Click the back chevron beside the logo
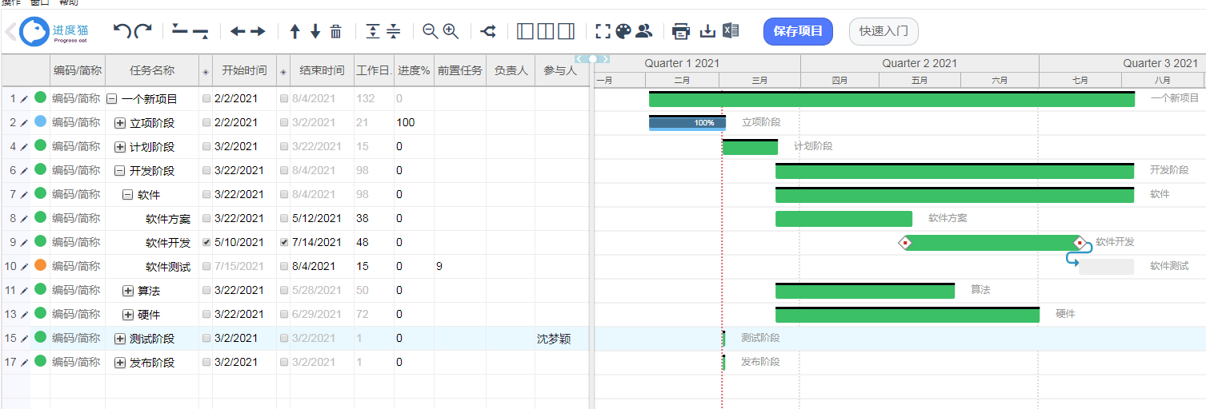Viewport: 1206px width, 409px height. [10, 32]
